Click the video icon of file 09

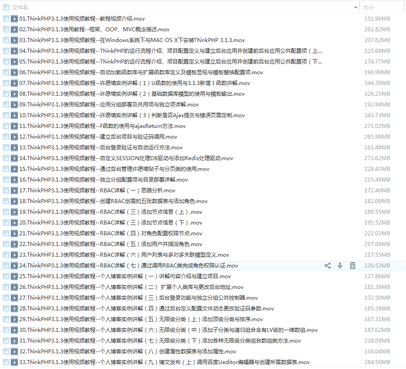(14, 105)
